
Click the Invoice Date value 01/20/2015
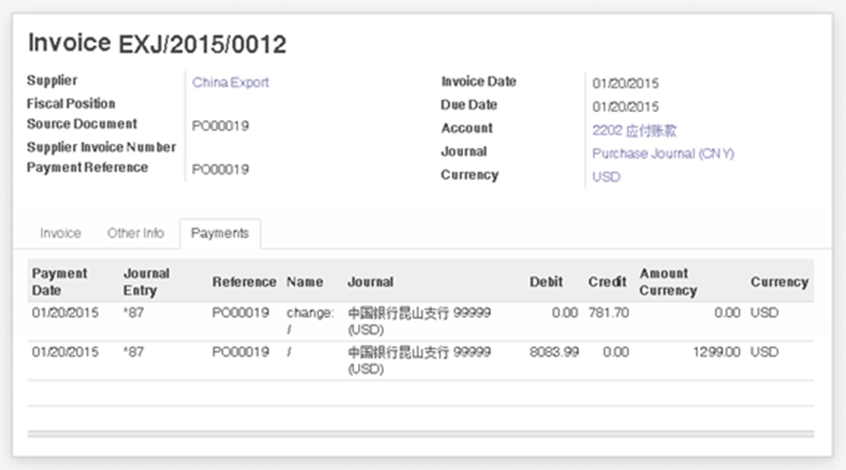tap(626, 84)
